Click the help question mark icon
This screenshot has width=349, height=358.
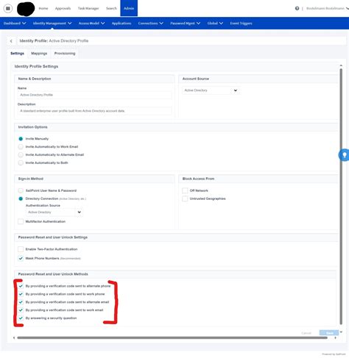tap(297, 8)
